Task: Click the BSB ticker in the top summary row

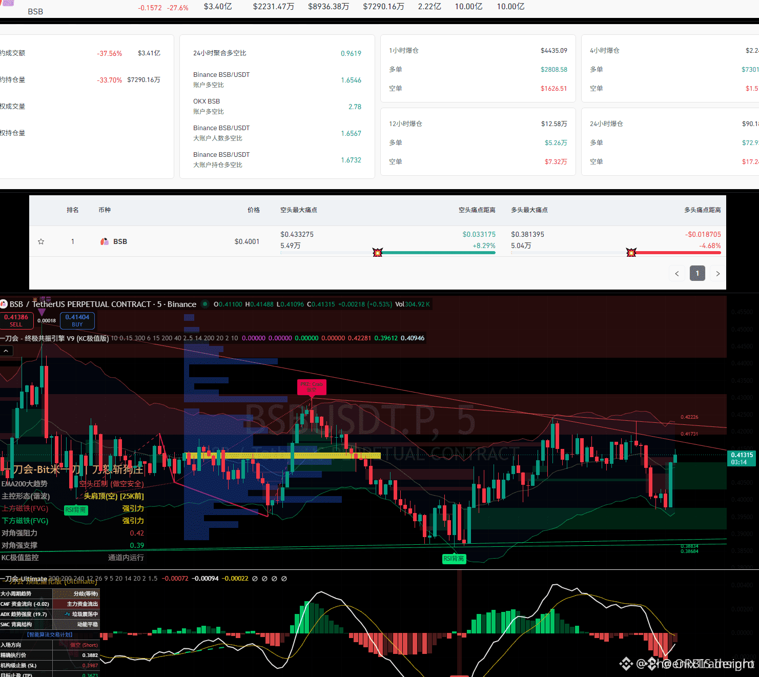Action: pos(35,11)
